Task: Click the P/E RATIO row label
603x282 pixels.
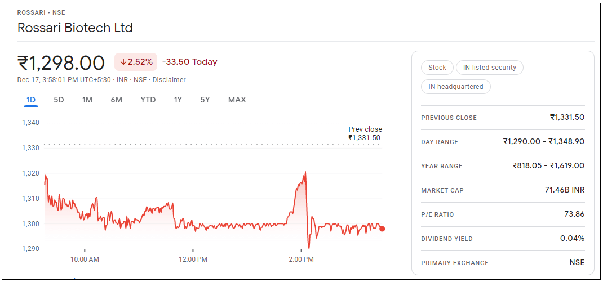Action: coord(438,215)
